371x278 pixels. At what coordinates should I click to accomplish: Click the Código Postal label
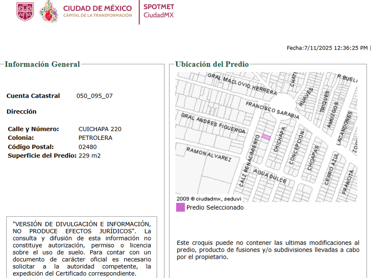[x=31, y=147]
